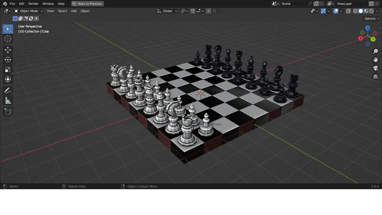Open the Render menu

point(33,4)
